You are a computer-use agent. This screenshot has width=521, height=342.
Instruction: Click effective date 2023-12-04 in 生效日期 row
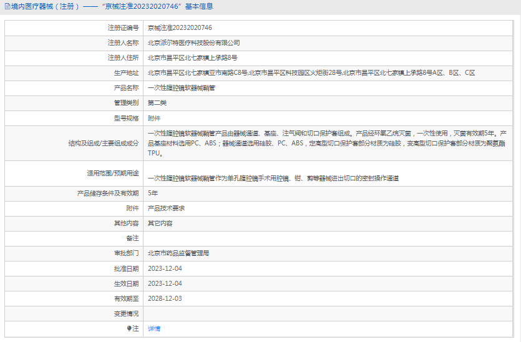tap(165, 283)
